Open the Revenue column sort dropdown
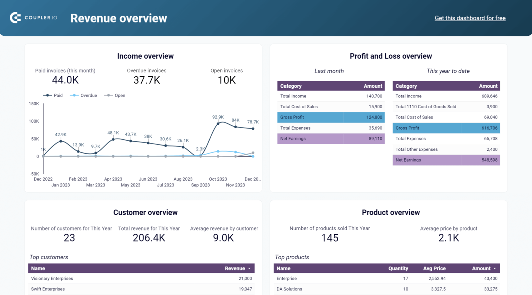Viewport: 532px width, 295px height. click(x=249, y=268)
